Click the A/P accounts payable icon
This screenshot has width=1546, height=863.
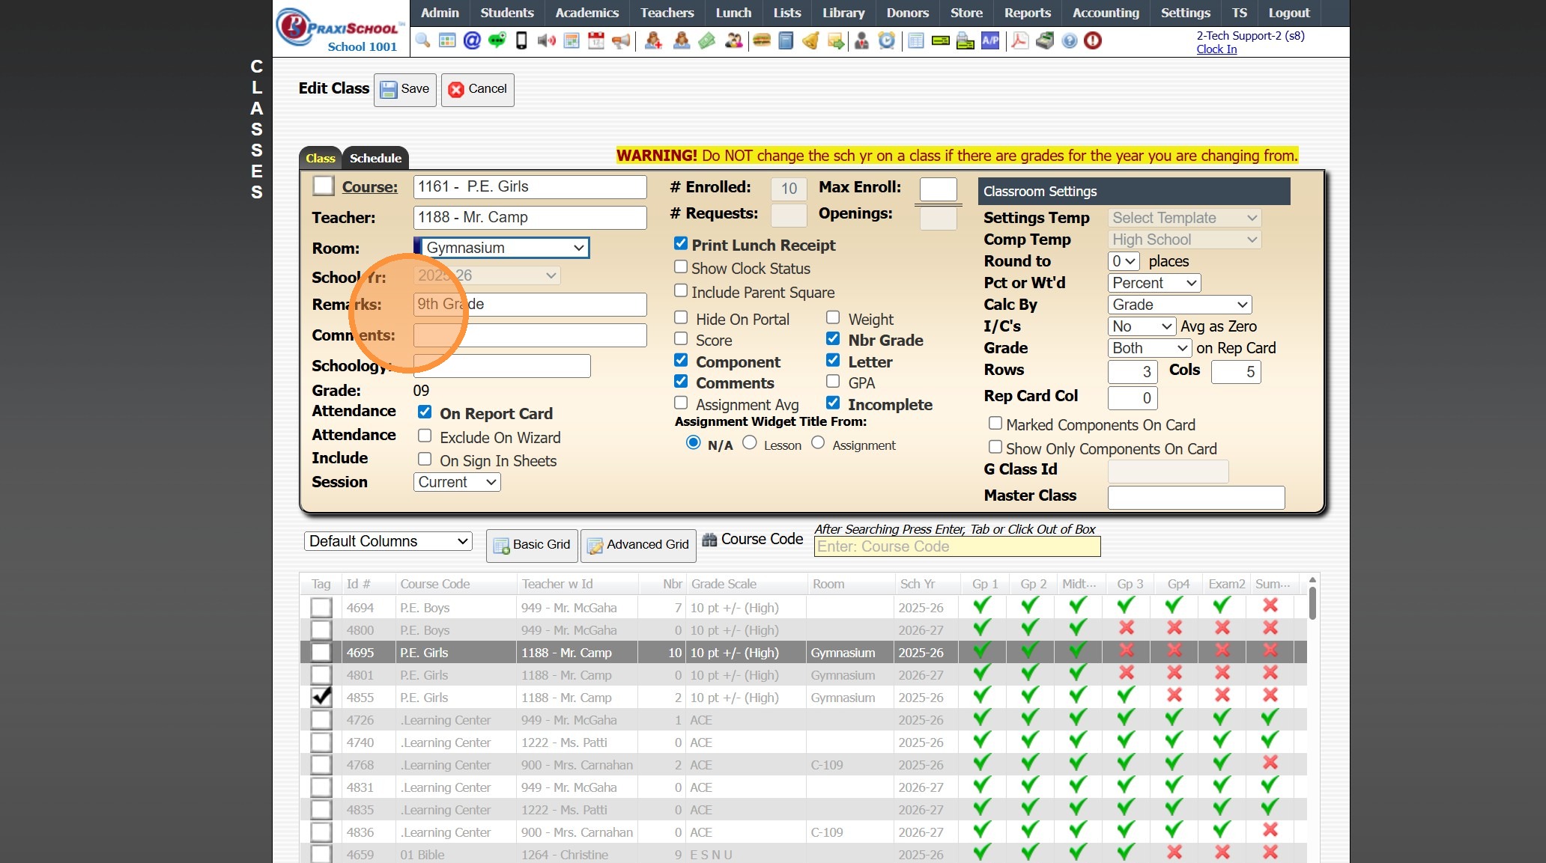click(x=990, y=40)
